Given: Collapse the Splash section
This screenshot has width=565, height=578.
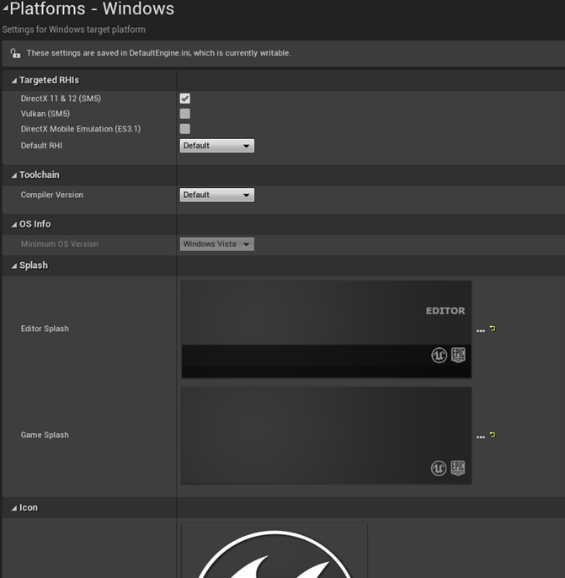Looking at the screenshot, I should pos(14,265).
